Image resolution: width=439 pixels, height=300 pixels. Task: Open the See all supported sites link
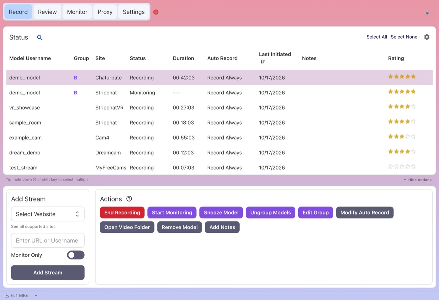coord(33,227)
